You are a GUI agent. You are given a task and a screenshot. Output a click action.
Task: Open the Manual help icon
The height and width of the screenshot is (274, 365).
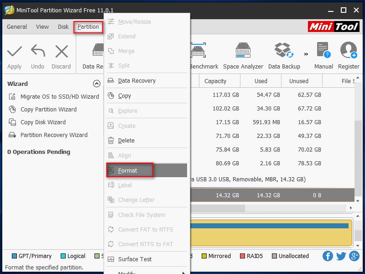323,50
